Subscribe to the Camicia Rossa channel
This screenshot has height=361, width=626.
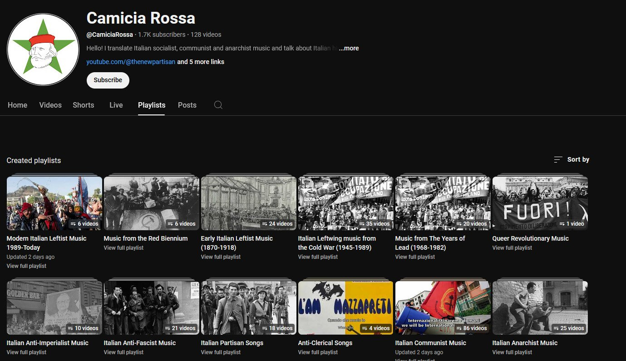[x=108, y=80]
